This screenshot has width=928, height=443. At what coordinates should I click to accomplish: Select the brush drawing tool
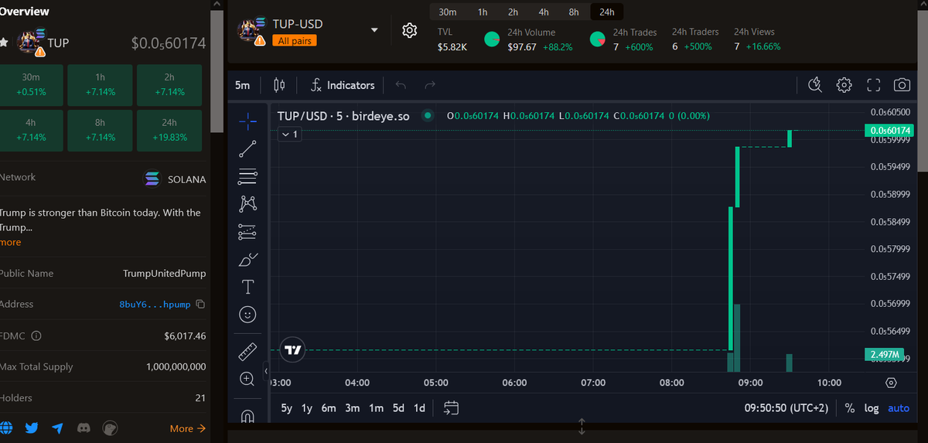pos(247,259)
